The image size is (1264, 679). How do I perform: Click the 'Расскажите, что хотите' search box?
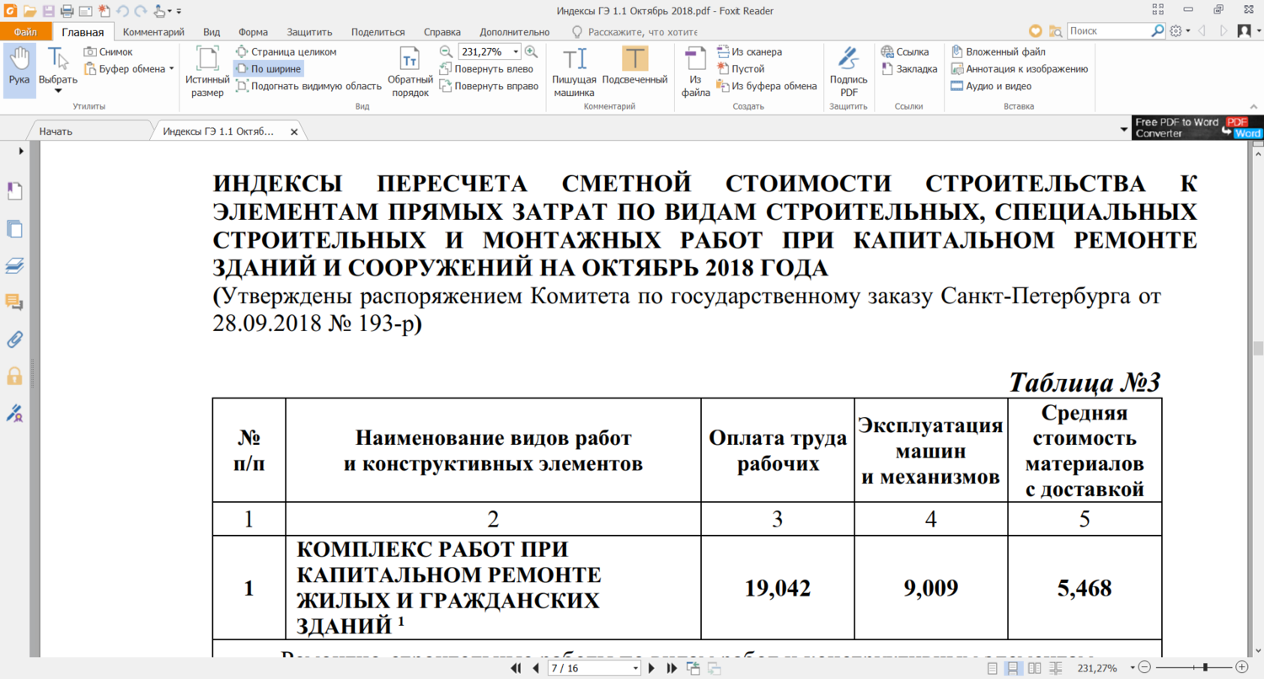(x=645, y=32)
